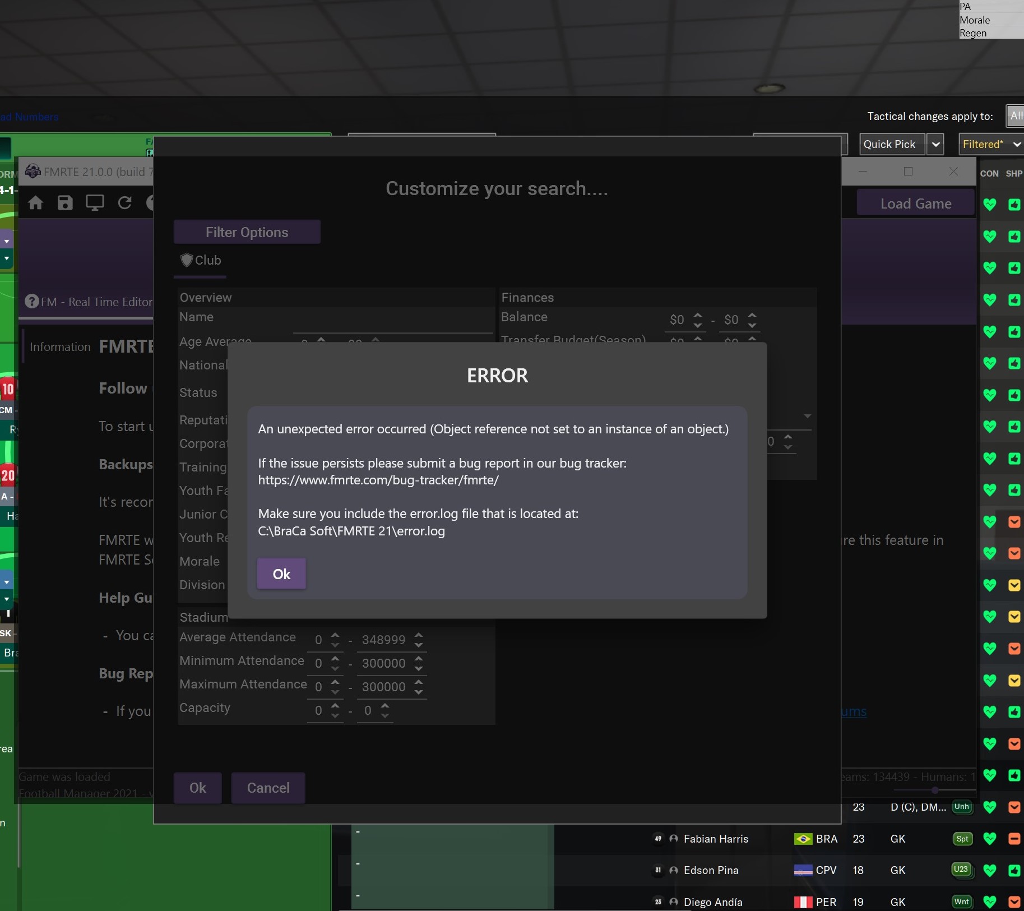Click Ok in the ERROR dialog
This screenshot has height=911, width=1024.
tap(281, 574)
